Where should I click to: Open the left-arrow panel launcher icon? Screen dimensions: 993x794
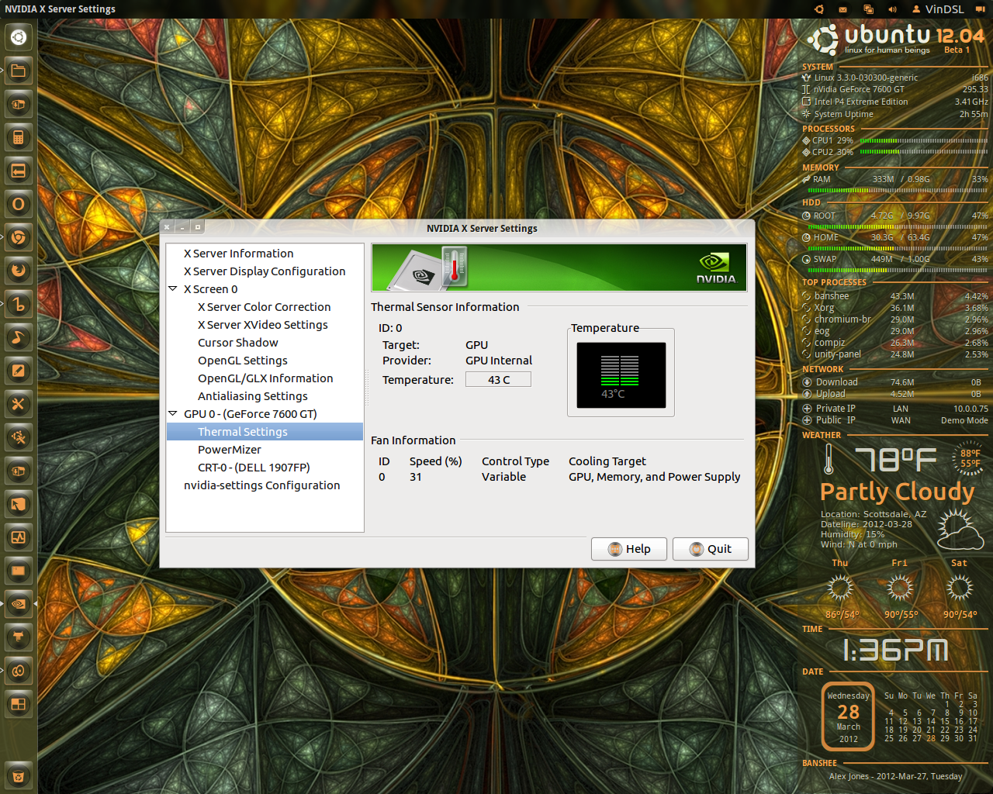coord(19,171)
